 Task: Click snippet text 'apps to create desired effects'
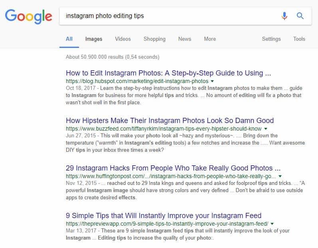tap(101, 197)
